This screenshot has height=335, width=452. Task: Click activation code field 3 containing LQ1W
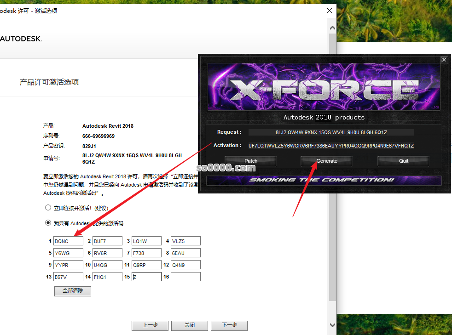[x=146, y=241]
